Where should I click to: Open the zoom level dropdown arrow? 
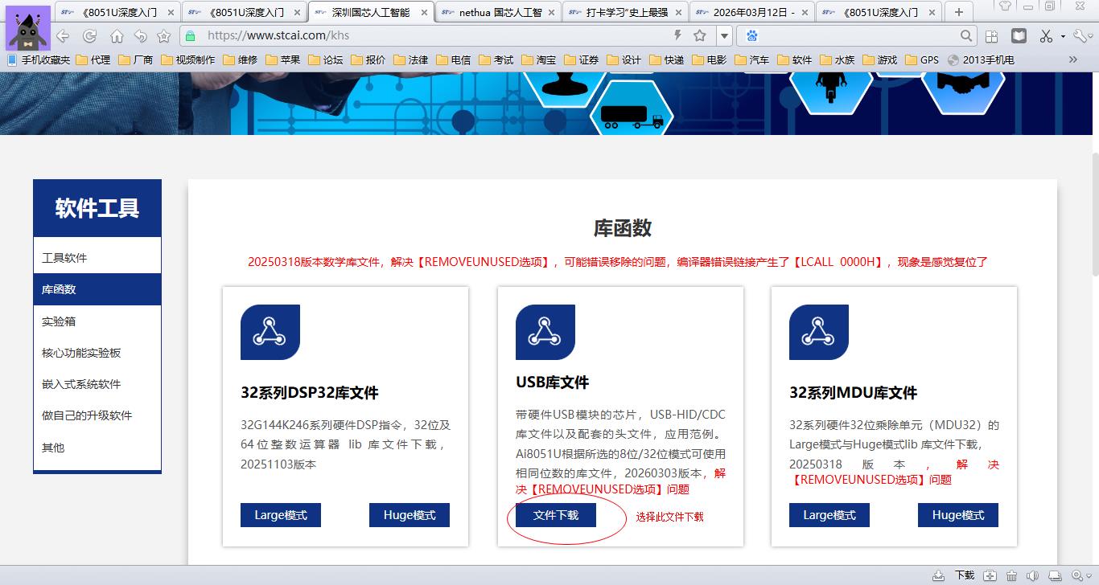pos(1089,575)
